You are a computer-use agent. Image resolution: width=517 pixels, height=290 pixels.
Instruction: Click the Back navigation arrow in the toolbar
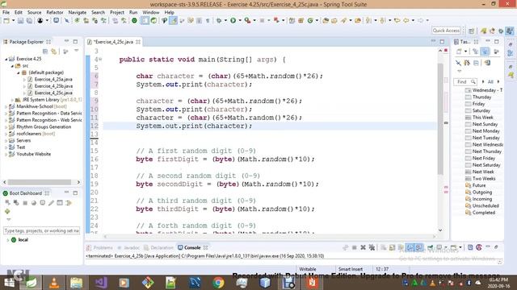tap(406, 20)
